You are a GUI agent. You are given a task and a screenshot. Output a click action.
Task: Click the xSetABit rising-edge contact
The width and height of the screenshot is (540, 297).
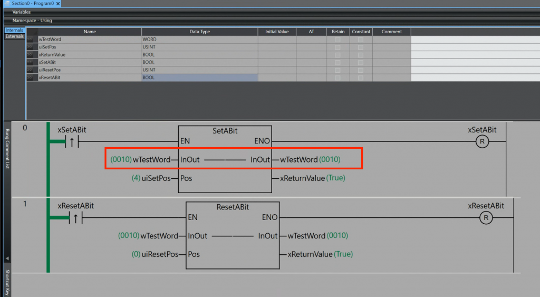pos(71,141)
